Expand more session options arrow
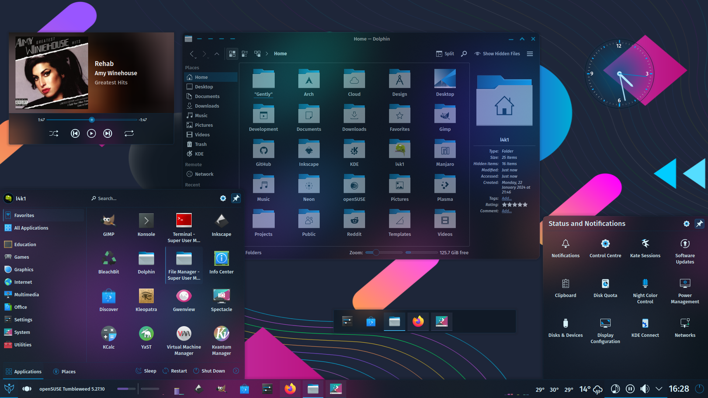The height and width of the screenshot is (398, 708). point(236,371)
